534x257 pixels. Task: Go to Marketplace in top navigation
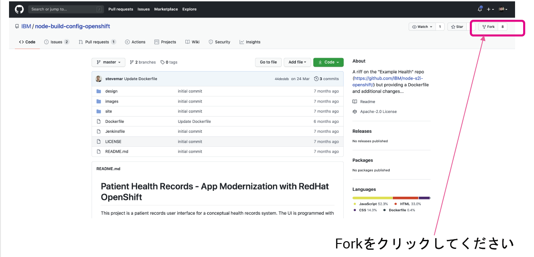166,9
